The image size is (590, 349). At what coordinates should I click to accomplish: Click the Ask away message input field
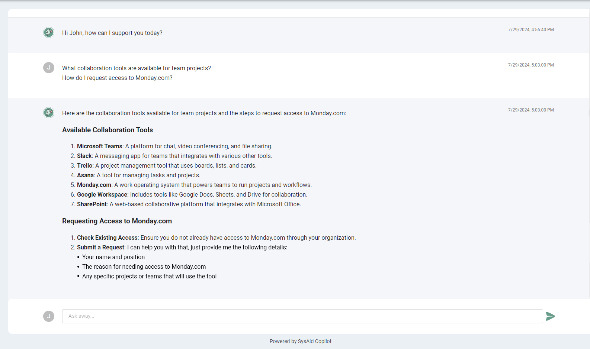[x=302, y=316]
